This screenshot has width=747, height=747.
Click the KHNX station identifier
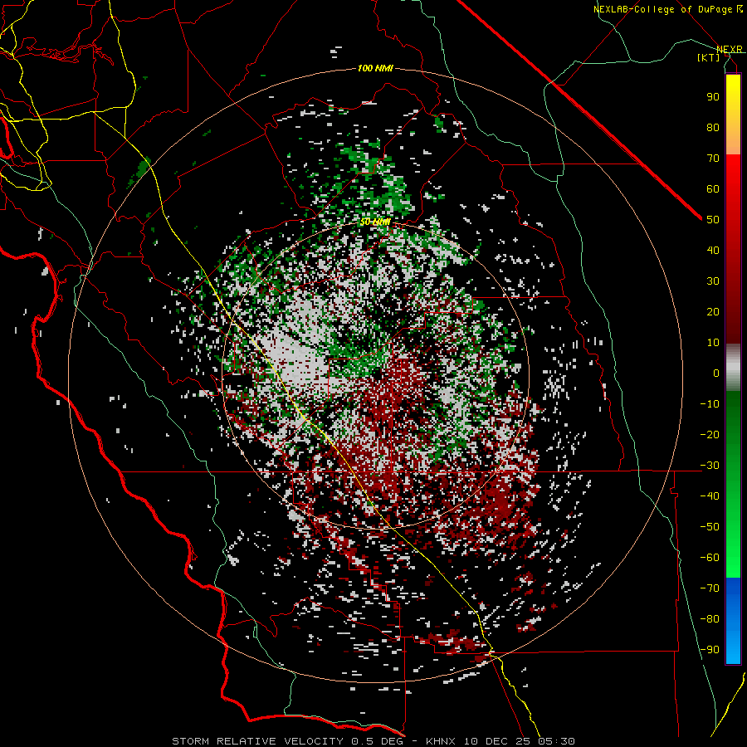442,741
